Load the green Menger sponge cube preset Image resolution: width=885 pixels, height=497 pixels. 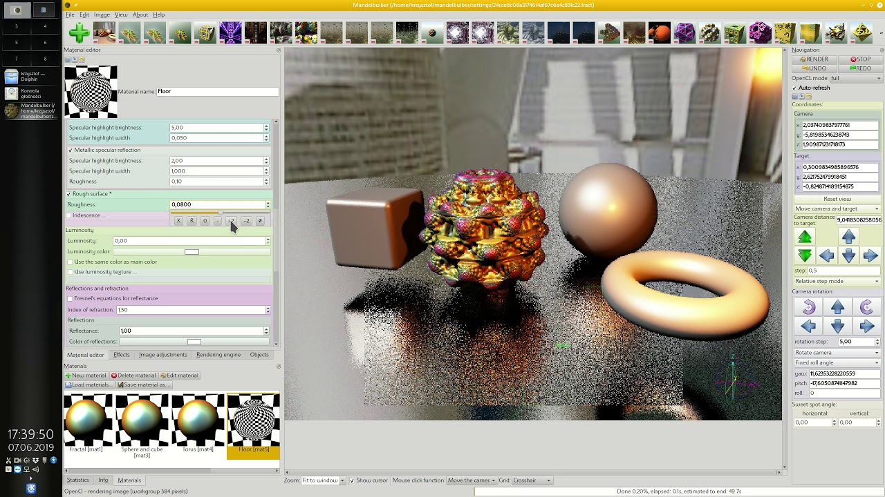(x=735, y=32)
